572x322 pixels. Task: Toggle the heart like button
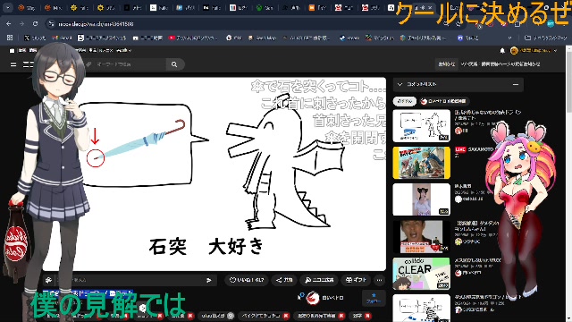[247, 280]
